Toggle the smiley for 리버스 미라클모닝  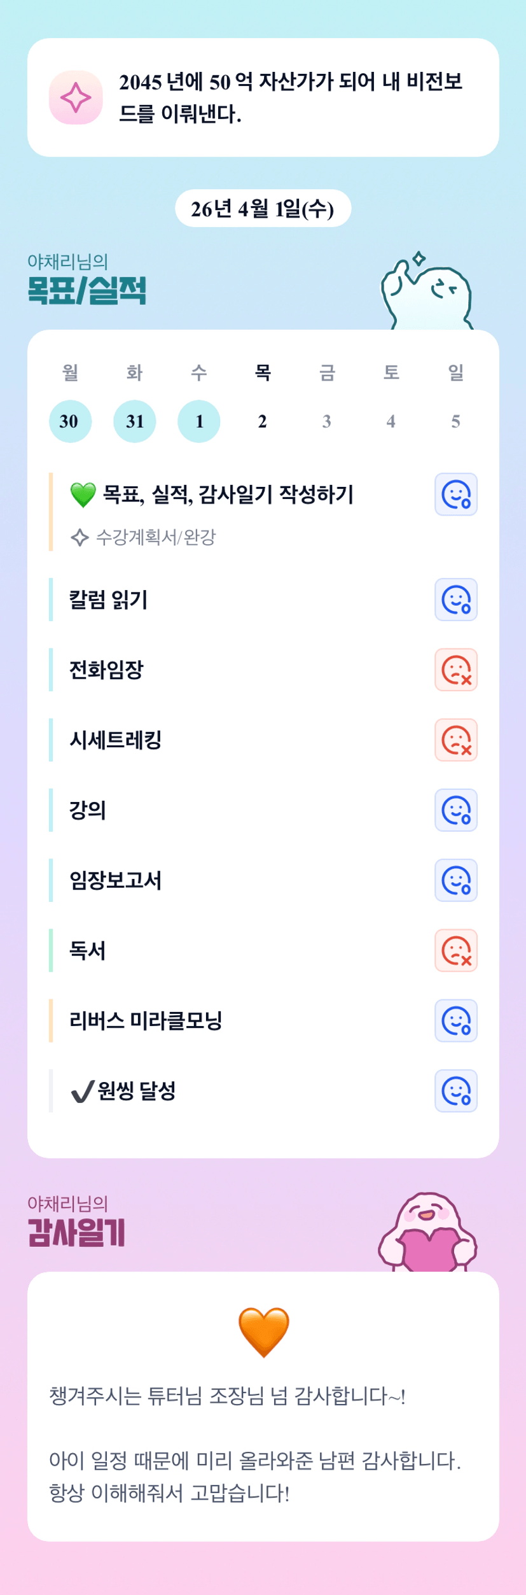[x=456, y=1021]
